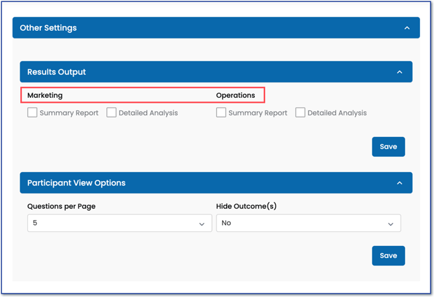Screen dimensions: 434x297
Task: Click the Questions per Page label
Action: pyautogui.click(x=61, y=206)
